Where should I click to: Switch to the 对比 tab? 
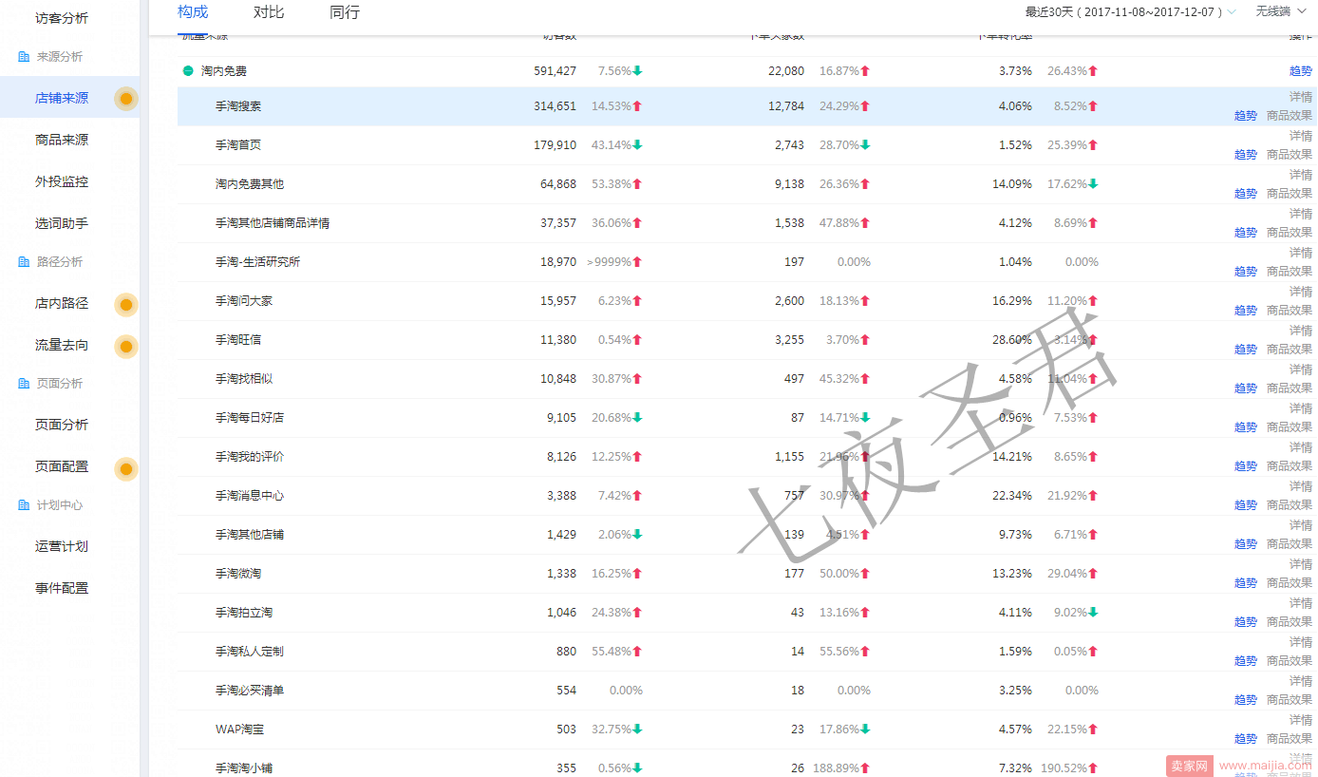tap(269, 12)
